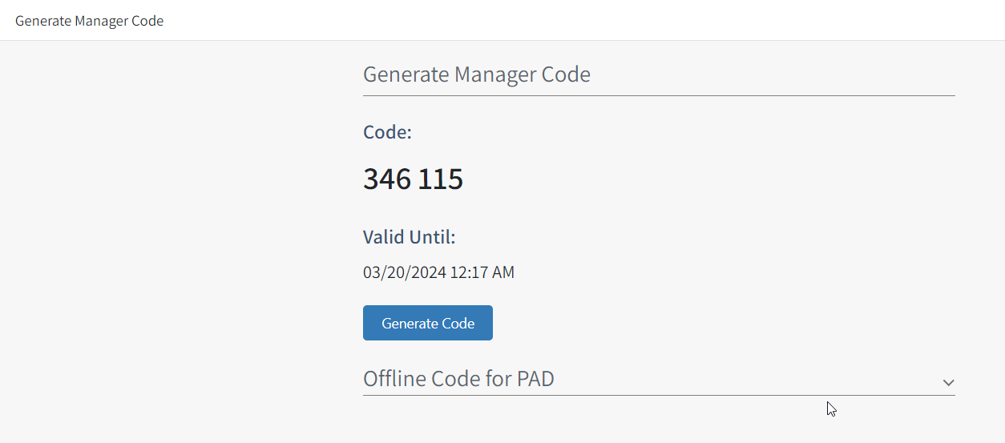The height and width of the screenshot is (443, 1005).
Task: Expand the Offline Code for PAD chevron
Action: click(x=948, y=382)
